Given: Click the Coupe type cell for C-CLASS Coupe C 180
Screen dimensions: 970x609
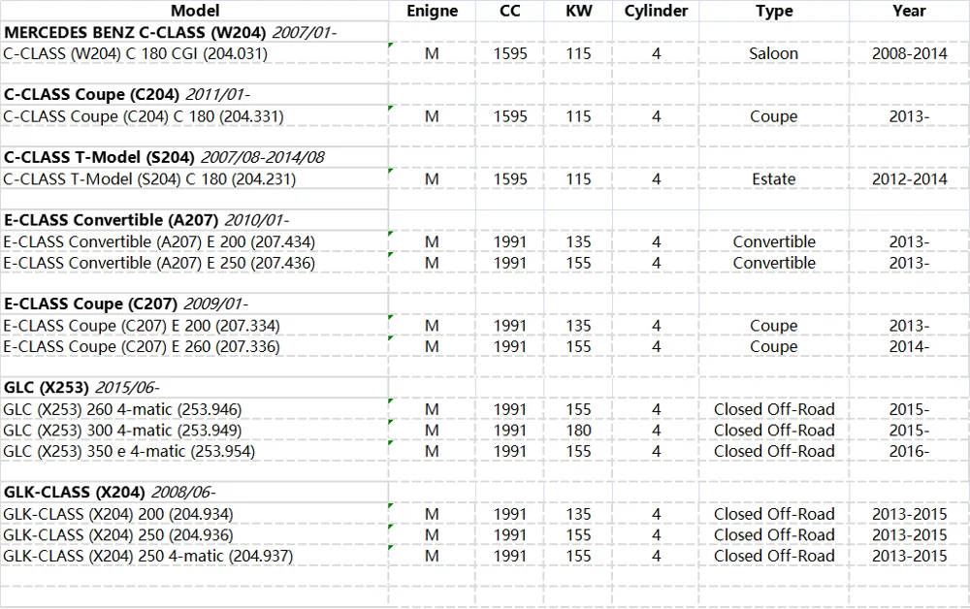Looking at the screenshot, I should (x=773, y=116).
